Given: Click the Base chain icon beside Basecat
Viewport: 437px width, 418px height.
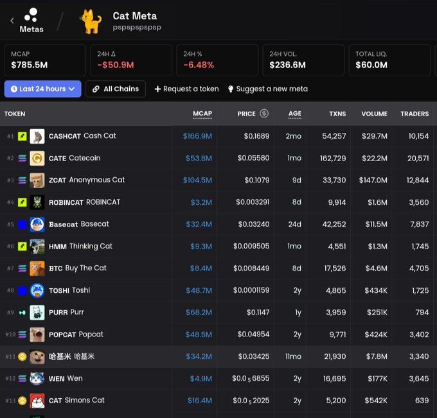Looking at the screenshot, I should pos(22,224).
